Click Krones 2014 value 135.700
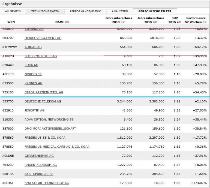Image resolution: width=210 pixels, height=188 pixels. pos(126,83)
